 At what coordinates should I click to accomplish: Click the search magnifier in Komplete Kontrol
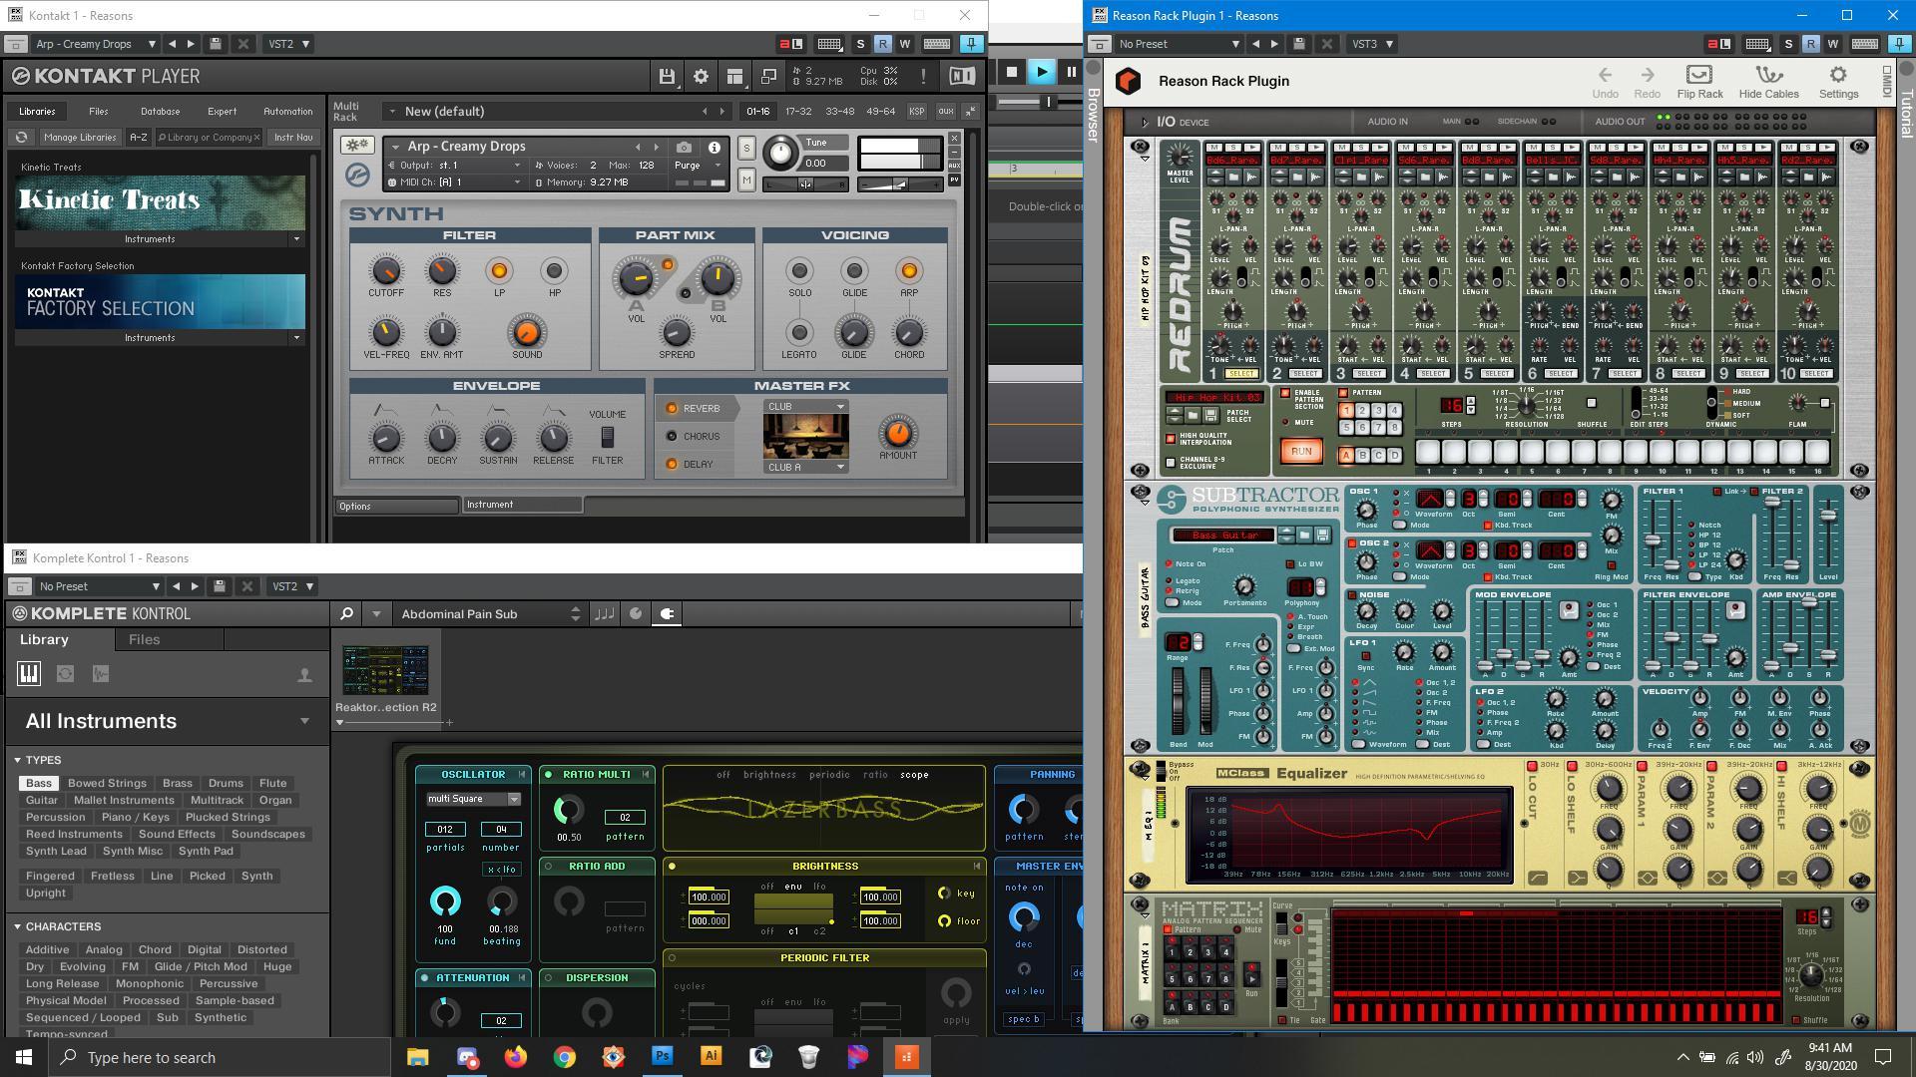click(345, 613)
